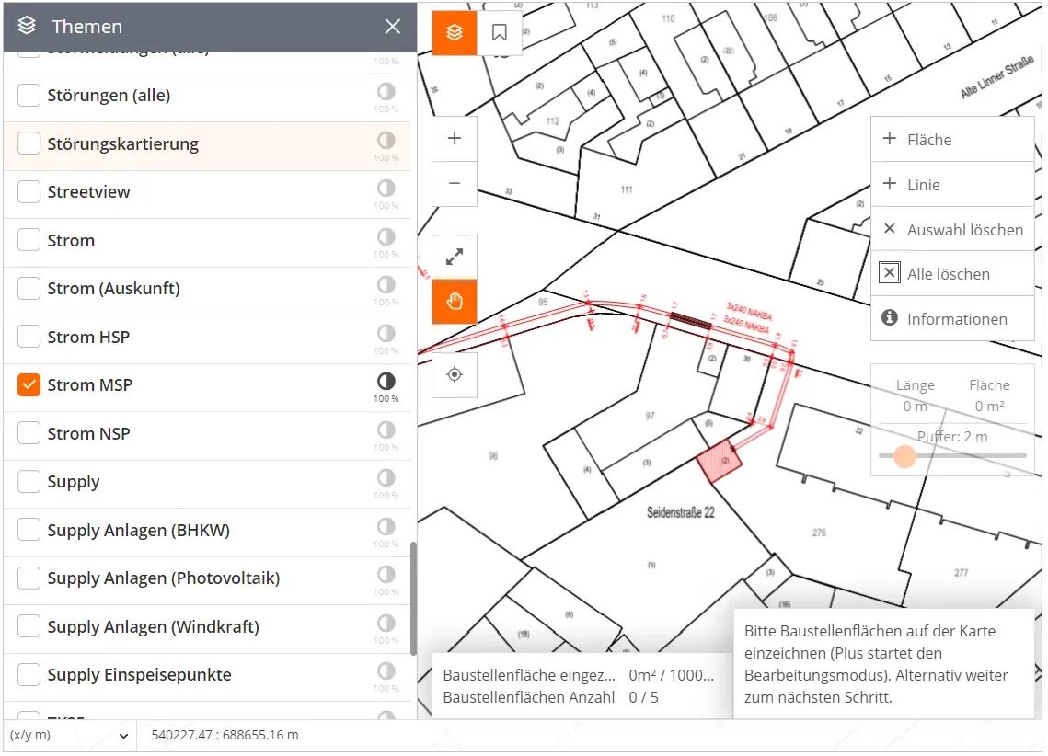Close the Themen panel
The image size is (1048, 756).
[x=393, y=27]
